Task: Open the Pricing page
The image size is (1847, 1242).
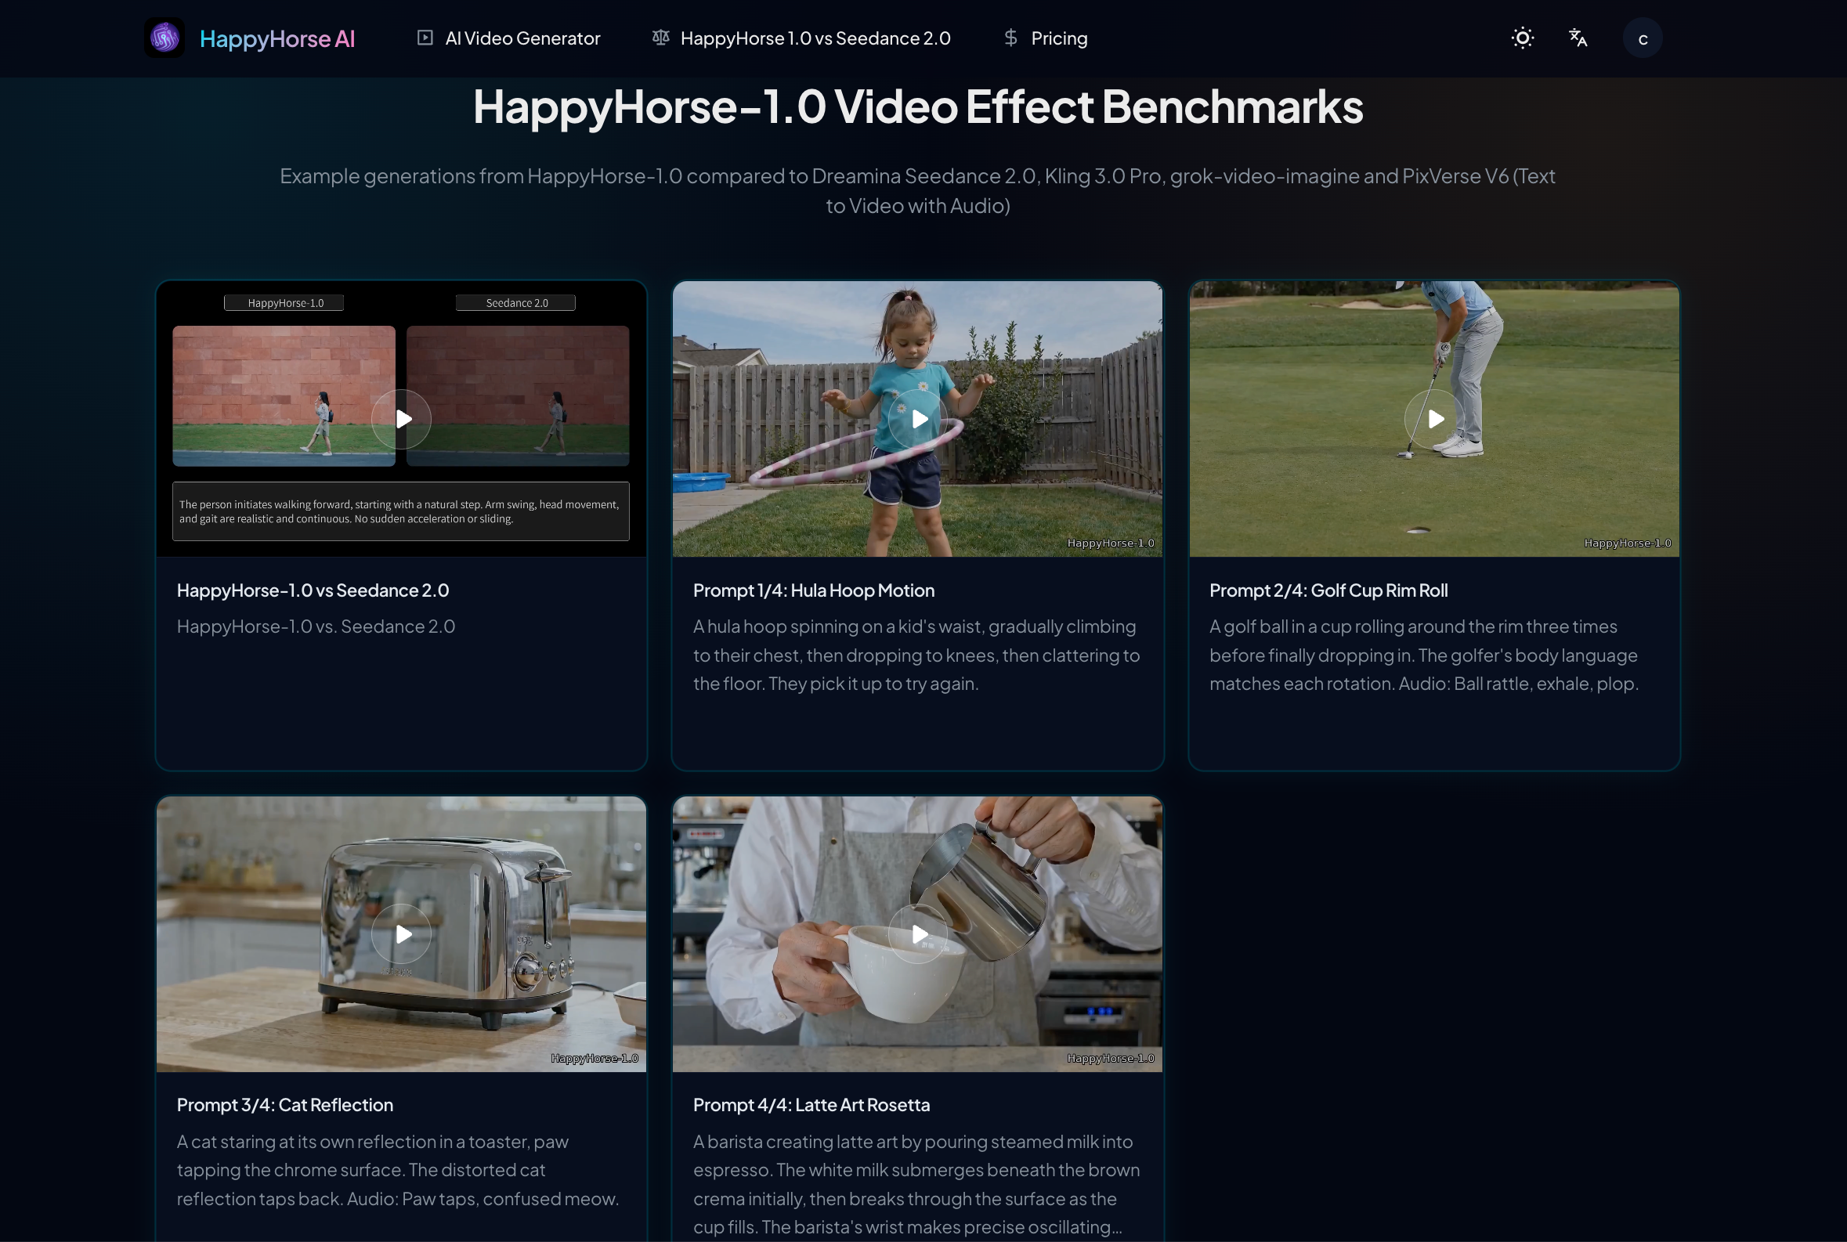Action: click(1058, 38)
